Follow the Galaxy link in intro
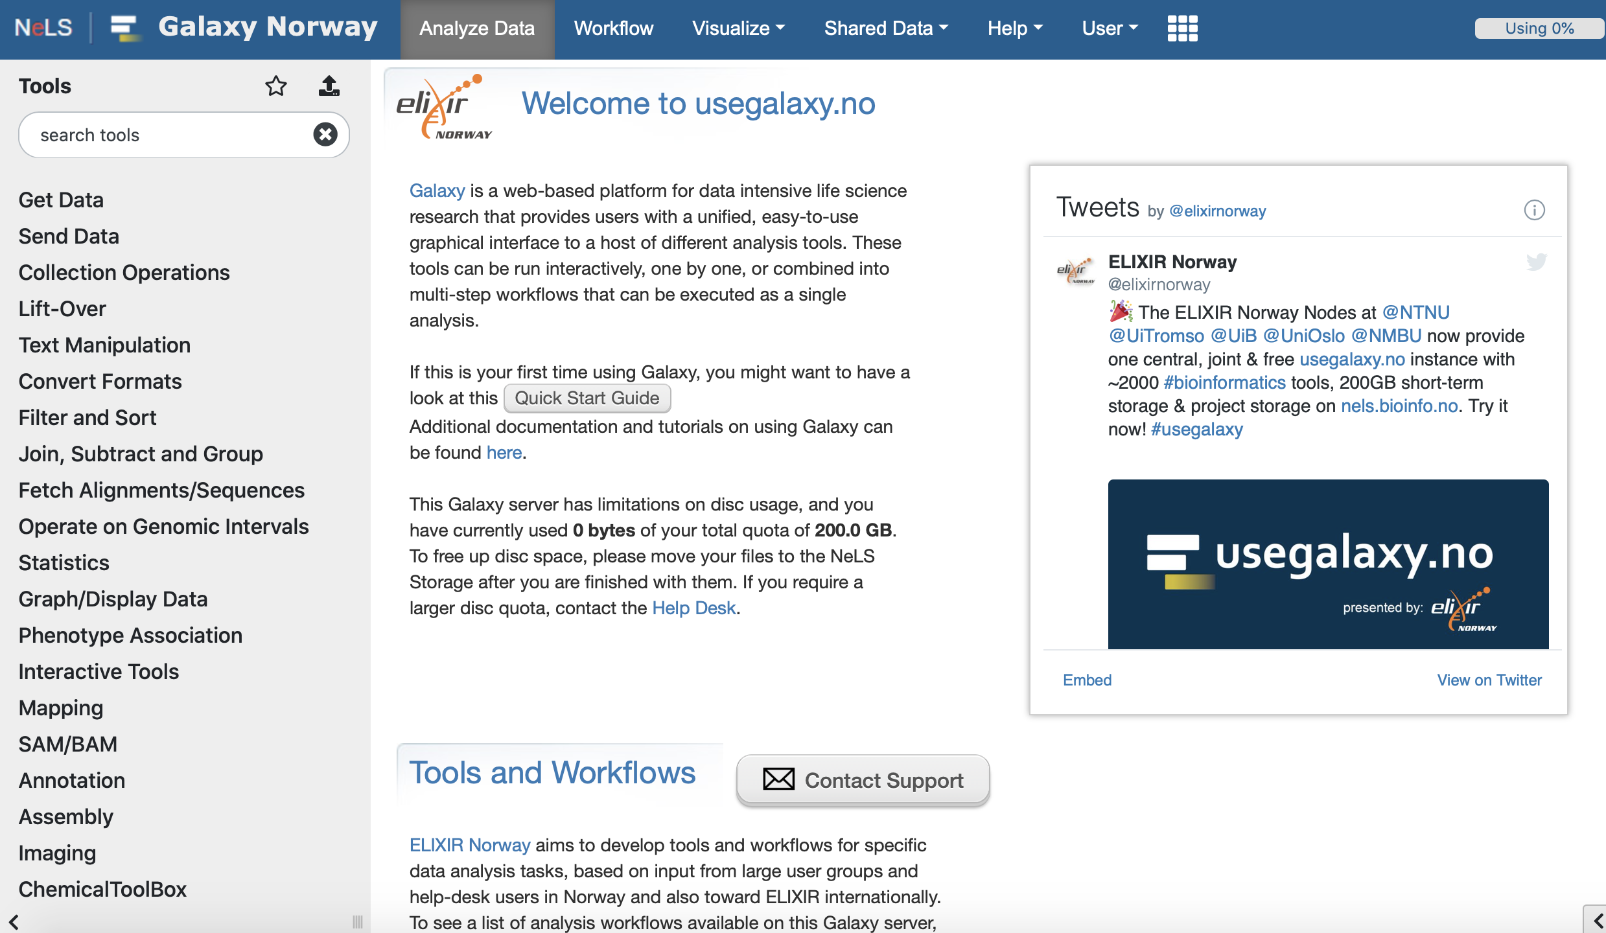Viewport: 1606px width, 933px height. (x=437, y=190)
